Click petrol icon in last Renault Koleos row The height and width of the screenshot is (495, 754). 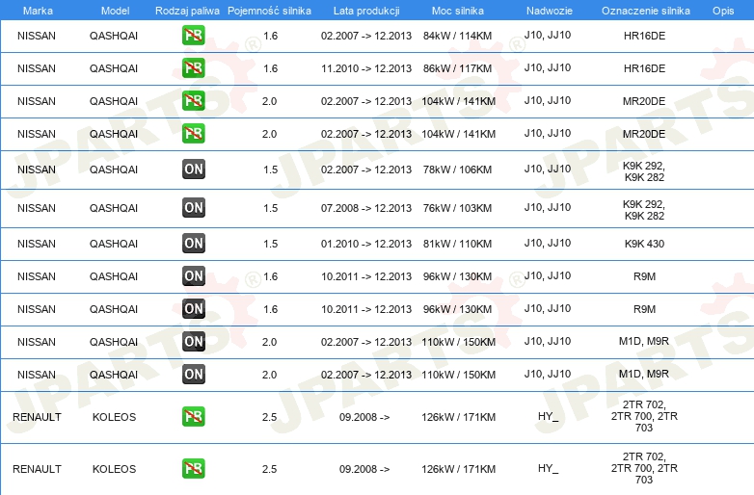(193, 468)
